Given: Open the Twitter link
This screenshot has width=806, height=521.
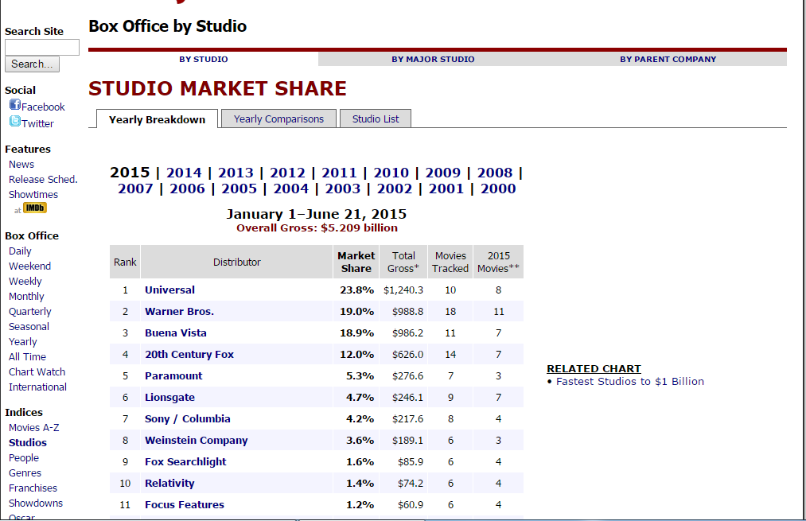Looking at the screenshot, I should [x=37, y=123].
